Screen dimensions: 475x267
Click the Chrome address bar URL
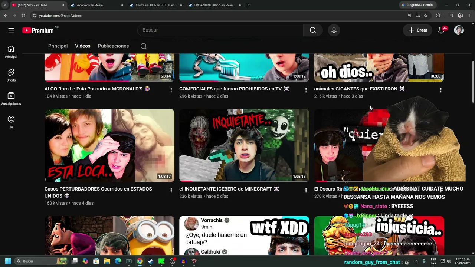pos(60,16)
